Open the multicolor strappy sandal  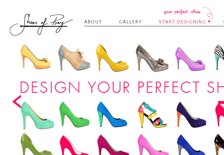click(x=152, y=115)
